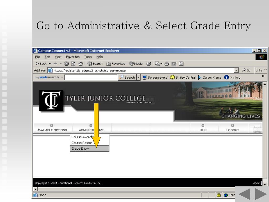Open the Edit menu
269x202 pixels.
pyautogui.click(x=47, y=57)
